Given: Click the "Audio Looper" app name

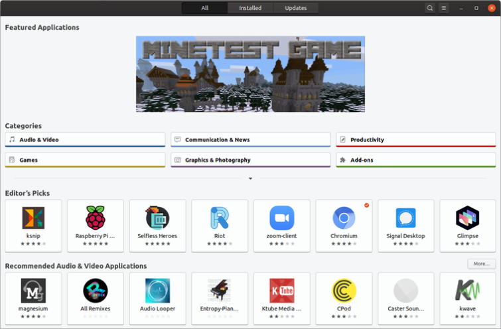Looking at the screenshot, I should click(x=157, y=309).
